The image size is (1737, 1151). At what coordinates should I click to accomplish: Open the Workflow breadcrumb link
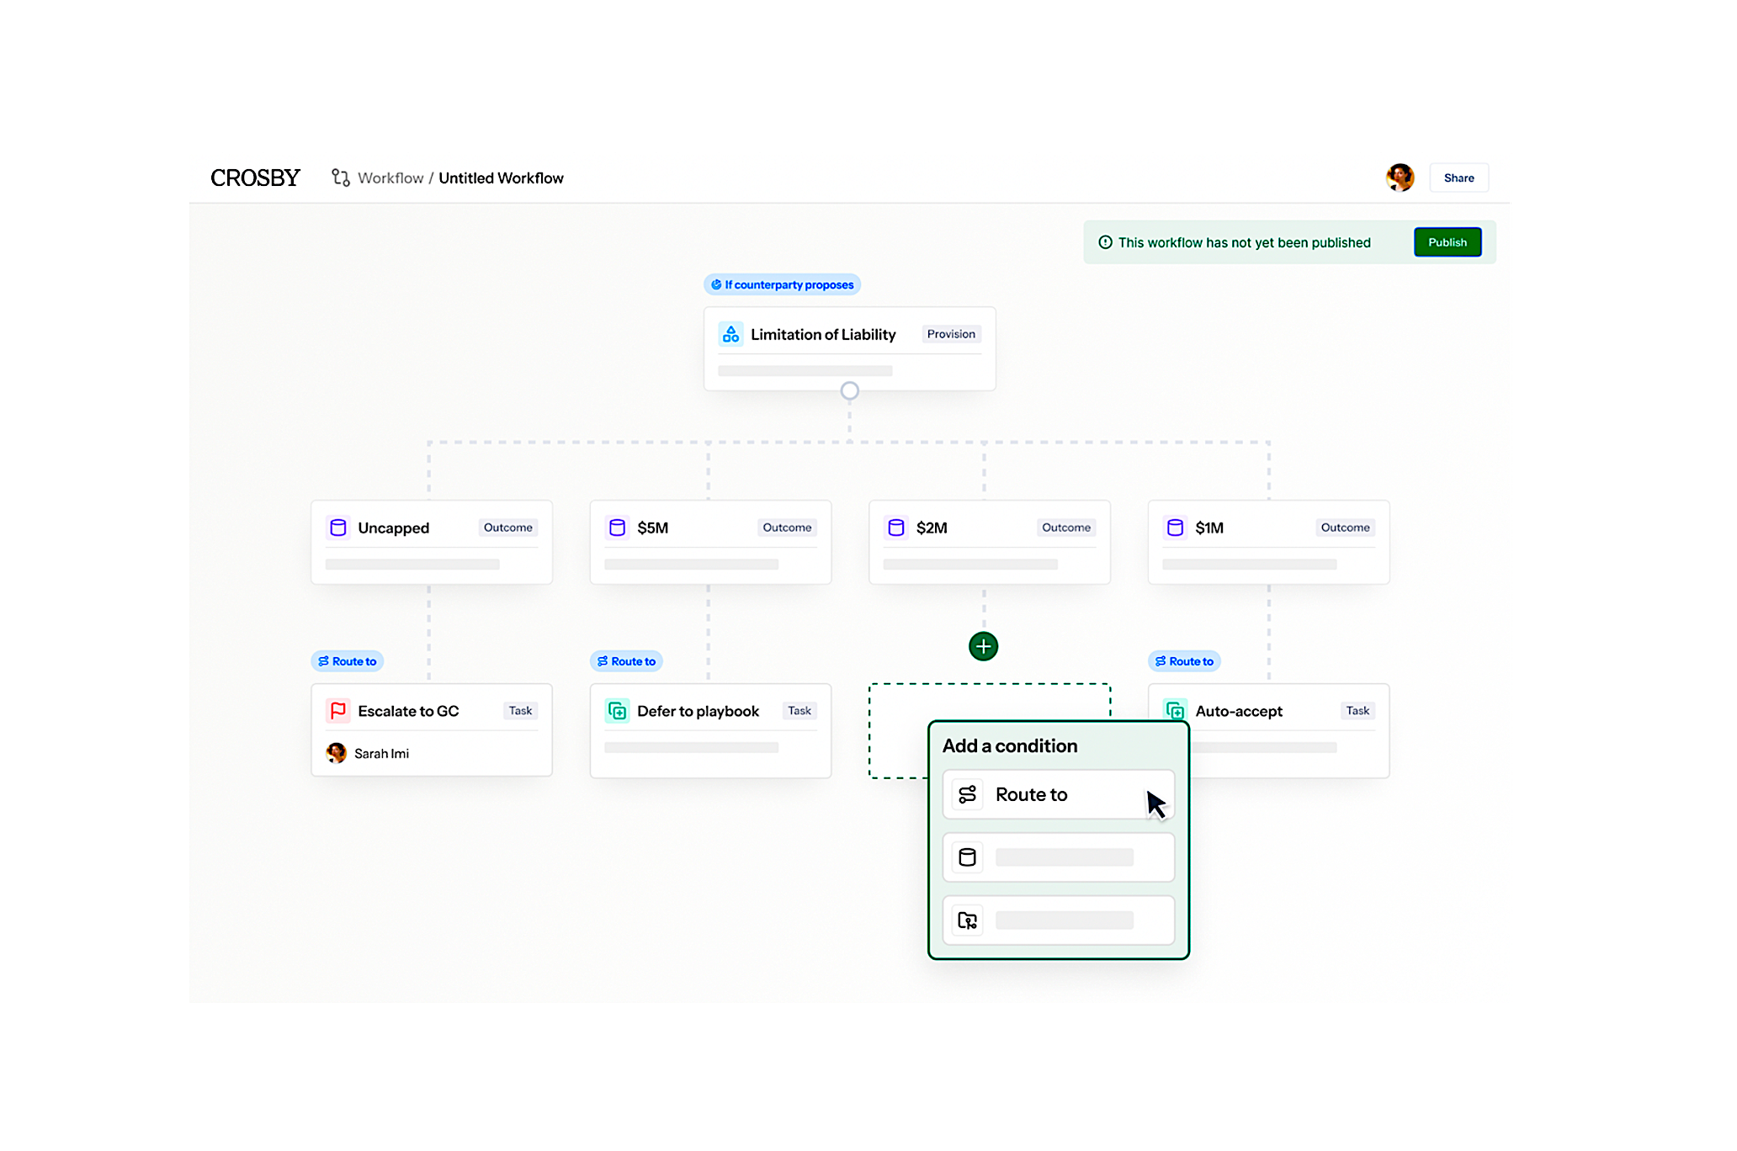point(390,178)
